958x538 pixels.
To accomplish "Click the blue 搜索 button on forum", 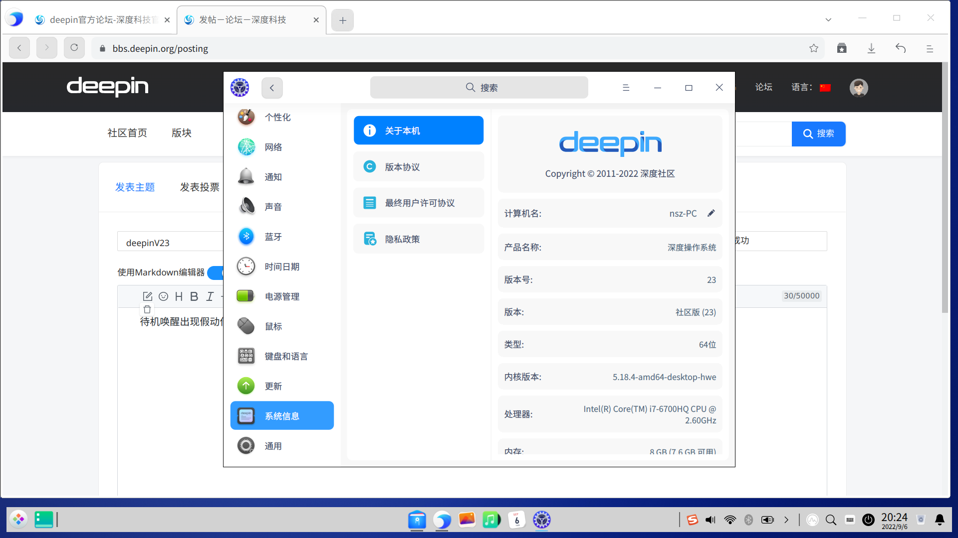I will tap(818, 134).
